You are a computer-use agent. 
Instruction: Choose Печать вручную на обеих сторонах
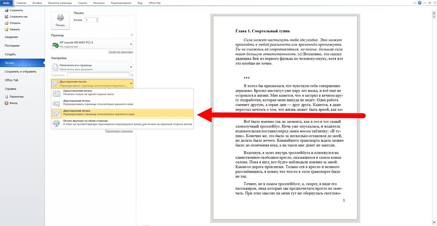pyautogui.click(x=122, y=123)
